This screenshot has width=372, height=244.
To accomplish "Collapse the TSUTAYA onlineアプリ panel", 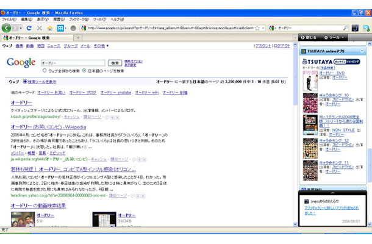I will 362,51.
